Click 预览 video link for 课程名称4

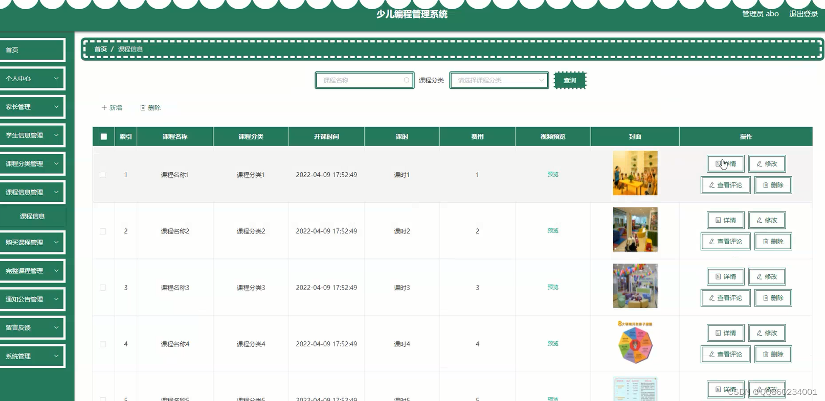pyautogui.click(x=553, y=344)
